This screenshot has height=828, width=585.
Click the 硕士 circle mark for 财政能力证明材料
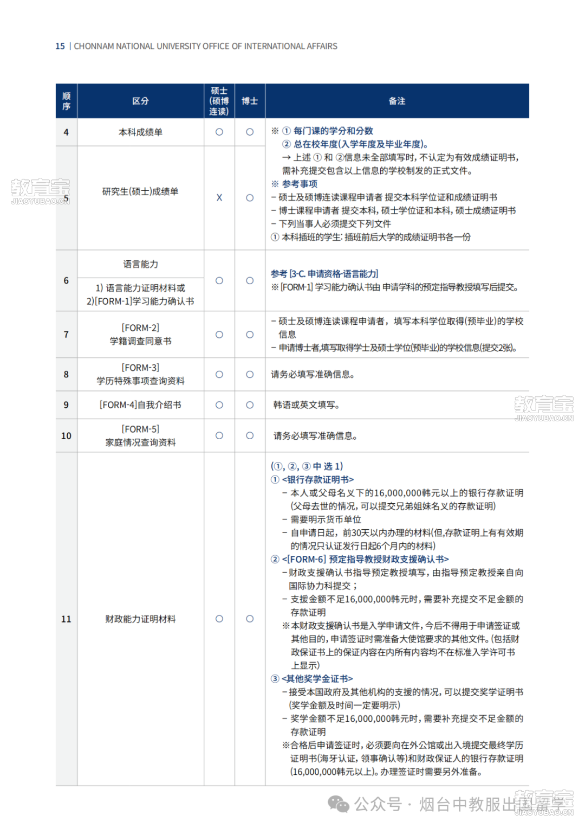(219, 619)
